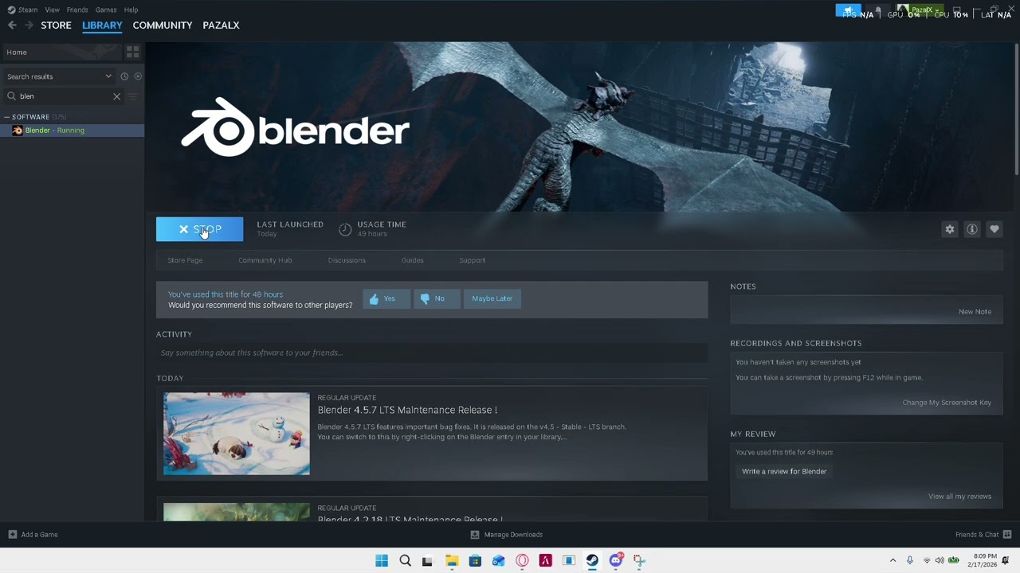Collapse the SOFTWARE category
This screenshot has width=1020, height=573.
click(6, 117)
